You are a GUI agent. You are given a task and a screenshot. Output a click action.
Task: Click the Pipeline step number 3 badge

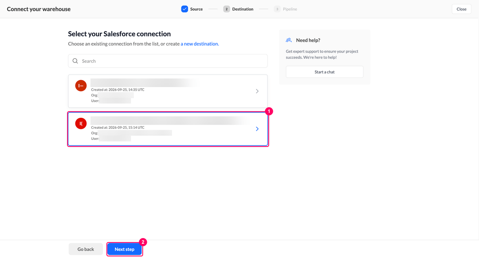(277, 9)
